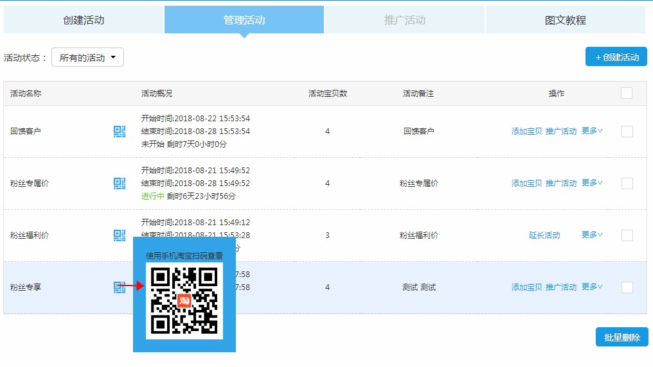Check the box for 粉丝专属价 row

click(627, 183)
